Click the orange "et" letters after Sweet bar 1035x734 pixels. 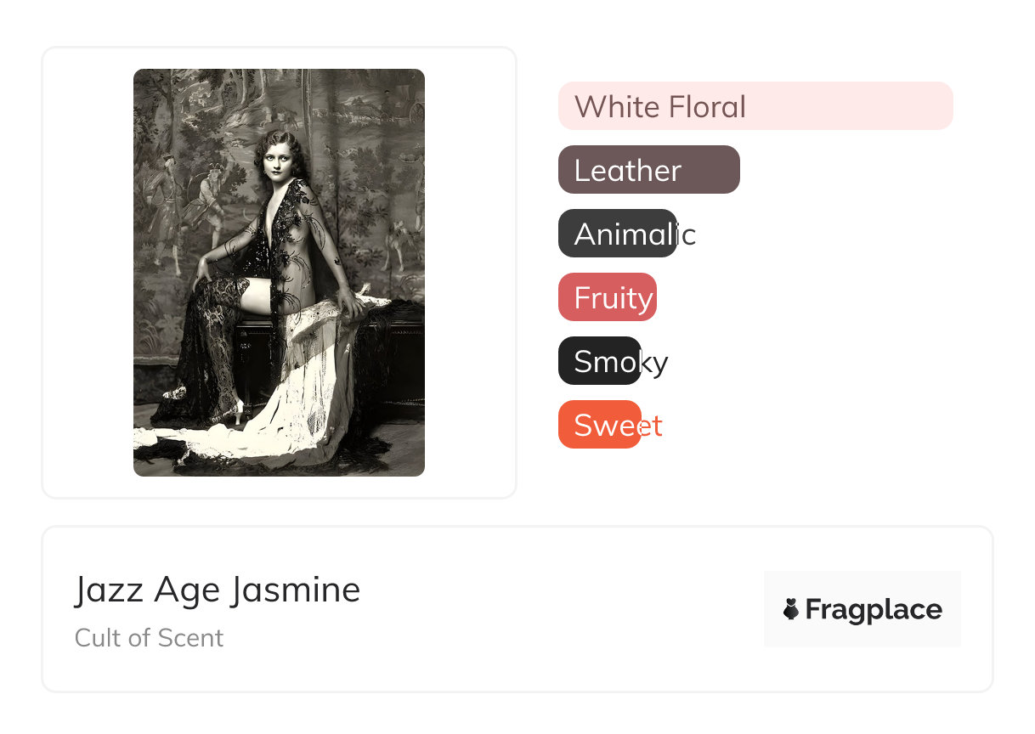click(652, 426)
